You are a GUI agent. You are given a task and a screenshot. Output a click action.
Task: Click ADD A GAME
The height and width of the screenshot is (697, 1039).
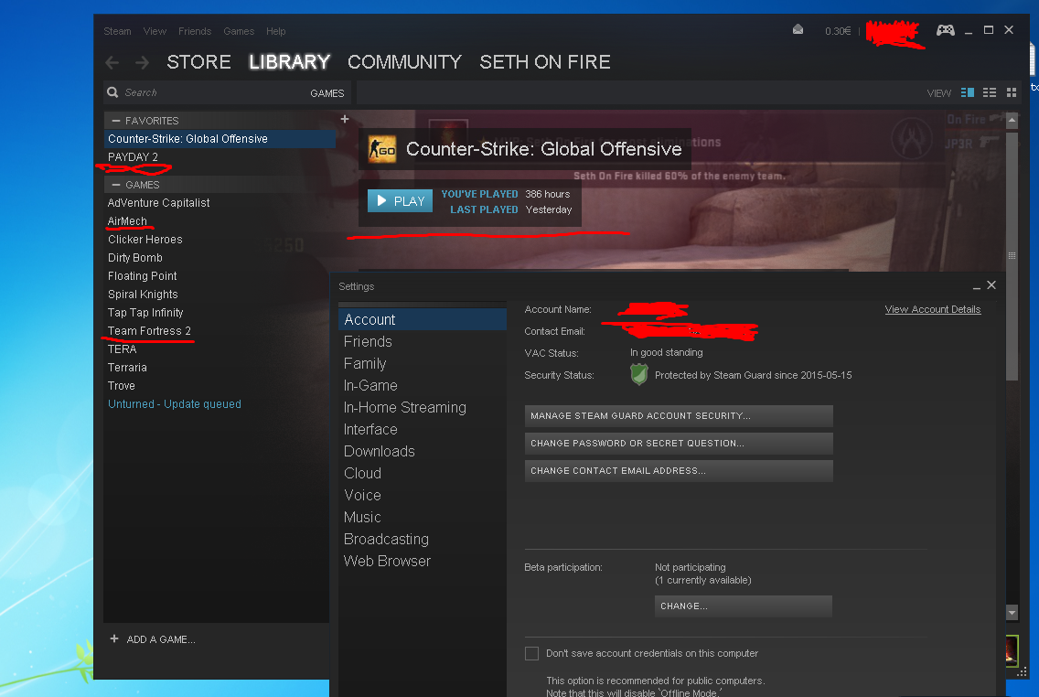tap(160, 639)
